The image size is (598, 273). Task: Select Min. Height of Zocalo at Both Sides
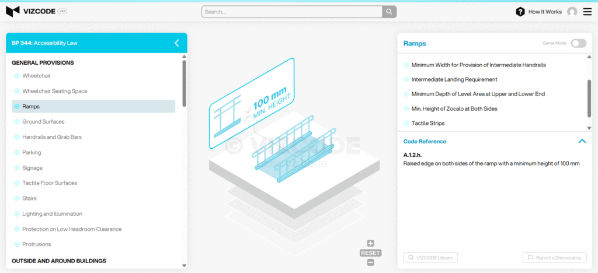click(454, 108)
